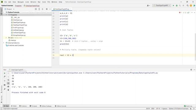This screenshot has width=196, height=110.
Task: Open Search Everywhere magnifier icon
Action: tap(187, 5)
